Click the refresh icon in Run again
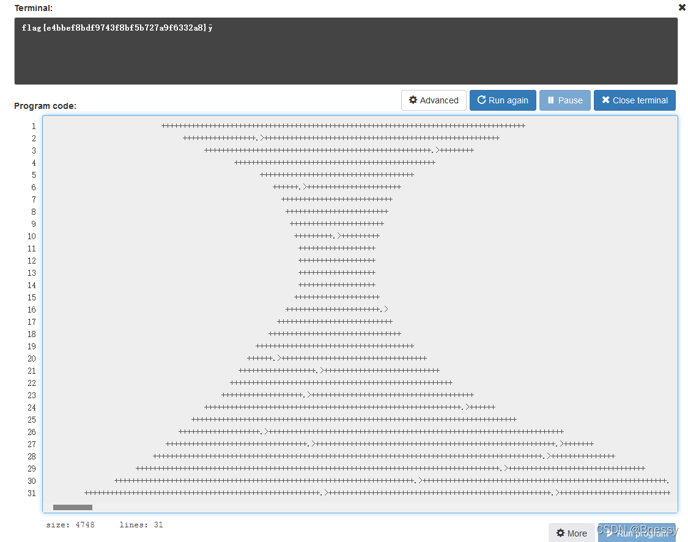 (481, 100)
